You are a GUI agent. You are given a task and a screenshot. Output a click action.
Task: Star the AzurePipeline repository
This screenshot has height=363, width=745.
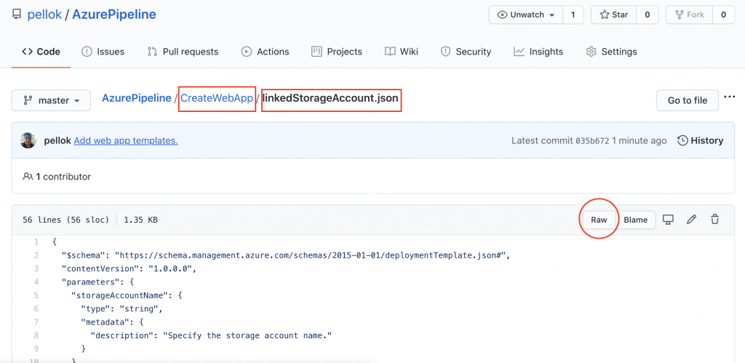point(613,15)
